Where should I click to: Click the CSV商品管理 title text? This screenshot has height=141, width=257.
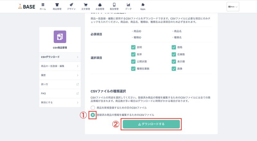tap(60, 48)
